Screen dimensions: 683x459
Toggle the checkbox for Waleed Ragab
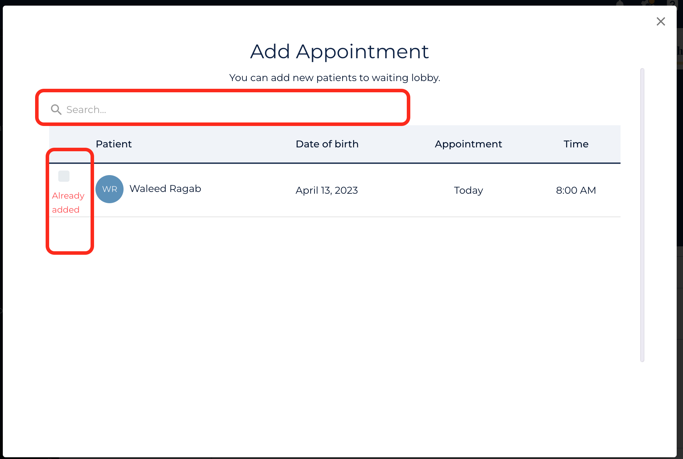(64, 176)
